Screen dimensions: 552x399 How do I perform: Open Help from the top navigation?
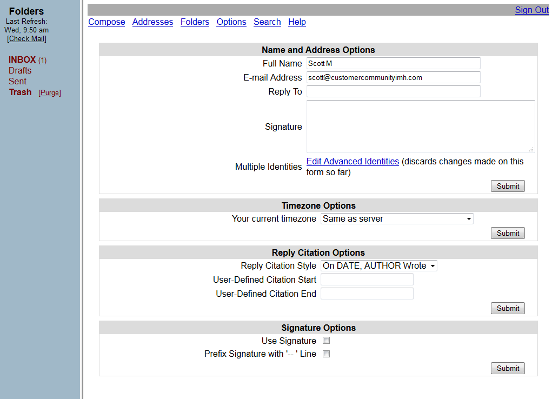click(297, 22)
